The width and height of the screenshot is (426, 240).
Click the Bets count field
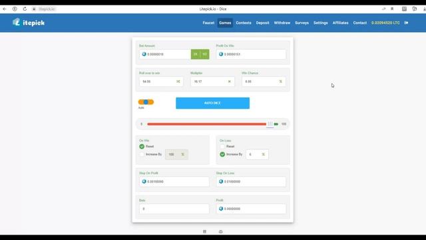coord(174,209)
